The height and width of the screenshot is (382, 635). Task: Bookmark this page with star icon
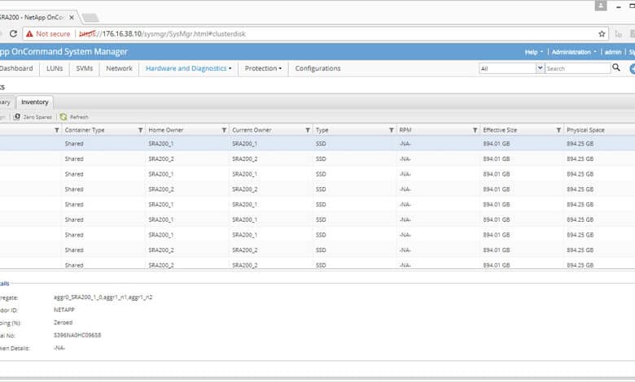click(602, 34)
